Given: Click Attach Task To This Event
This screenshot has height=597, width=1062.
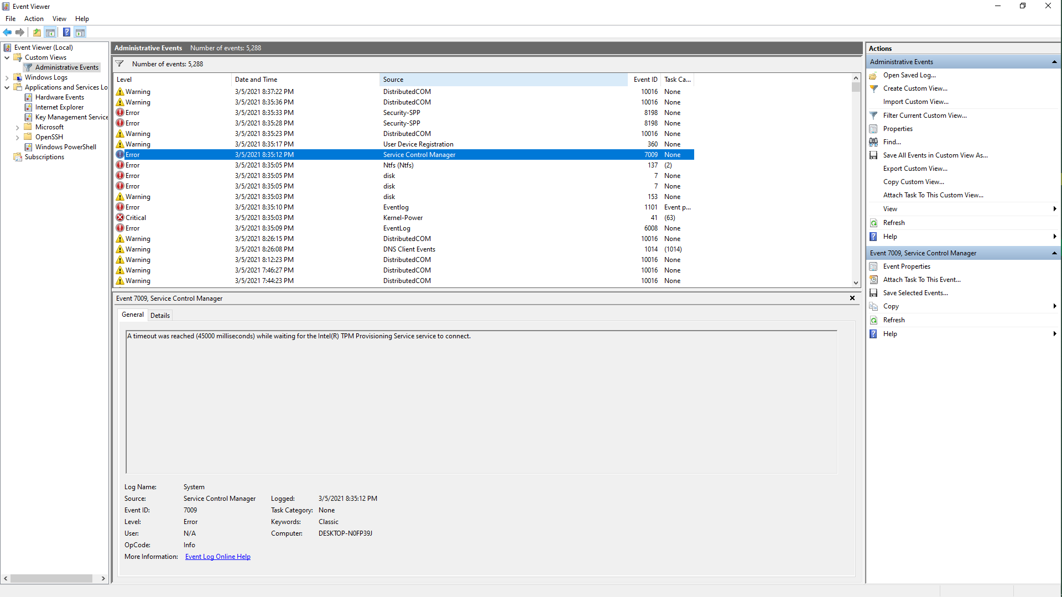Looking at the screenshot, I should click(922, 280).
